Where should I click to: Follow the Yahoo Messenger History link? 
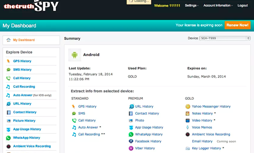[211, 106]
